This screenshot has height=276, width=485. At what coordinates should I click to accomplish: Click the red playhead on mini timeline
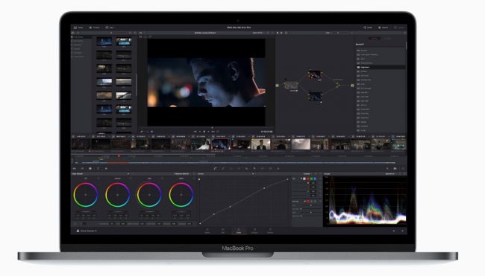pyautogui.click(x=119, y=156)
